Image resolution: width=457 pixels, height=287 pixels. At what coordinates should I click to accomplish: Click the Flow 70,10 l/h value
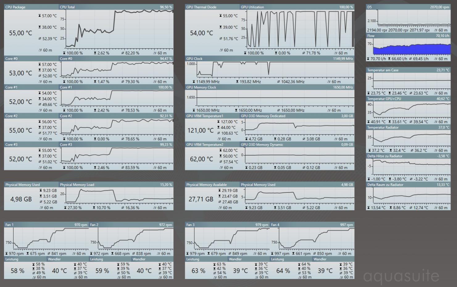pos(442,36)
